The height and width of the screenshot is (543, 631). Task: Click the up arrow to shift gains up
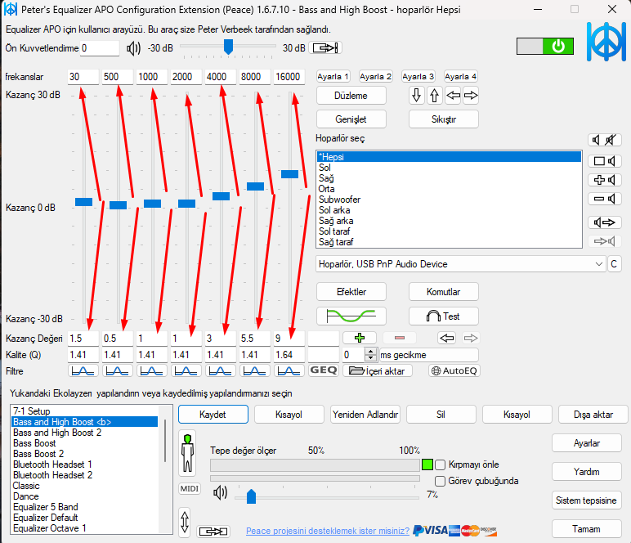tap(434, 96)
